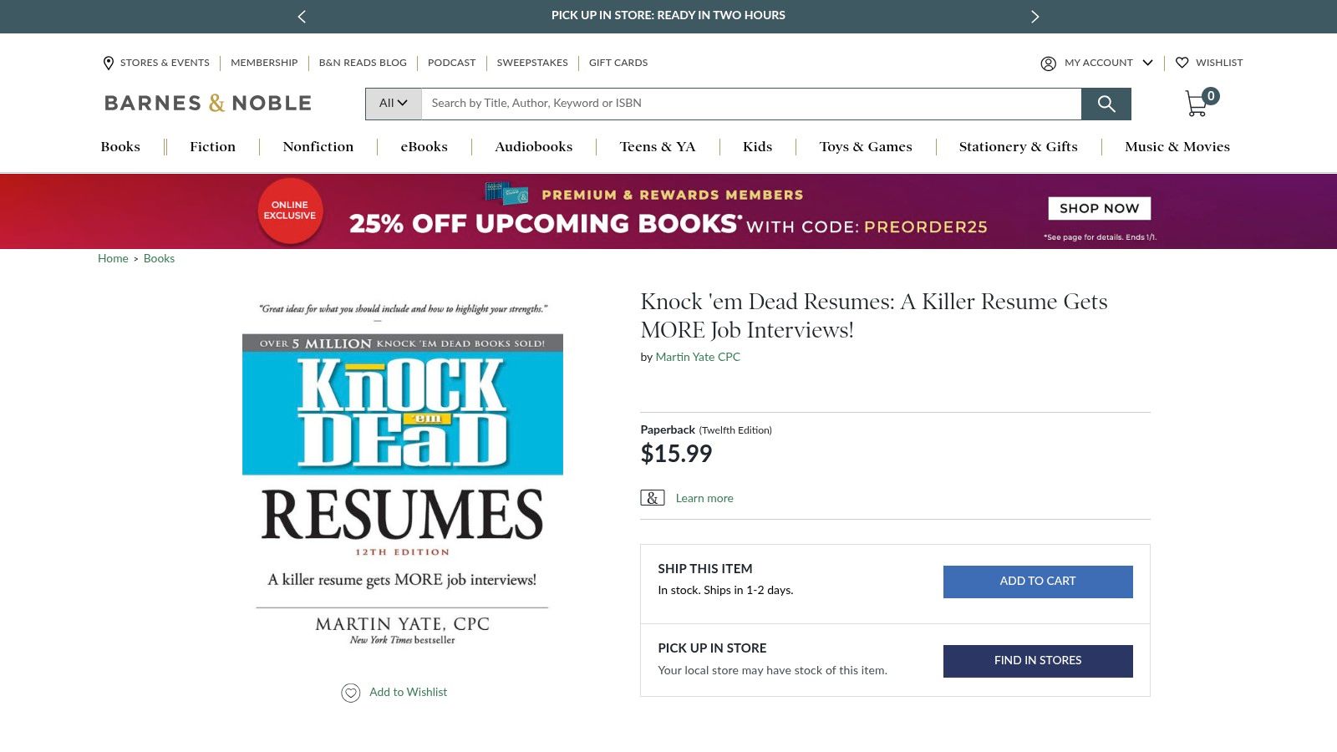Screen dimensions: 1337x752
Task: Click the Add to Cart button
Action: [x=1037, y=581]
